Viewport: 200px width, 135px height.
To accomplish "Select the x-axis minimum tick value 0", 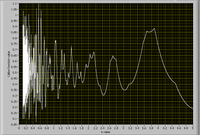I will [19, 128].
